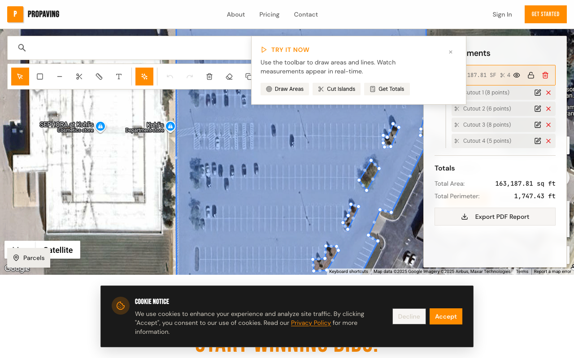Select the eraser tool
Screen dimensions: 574x358
tap(229, 77)
